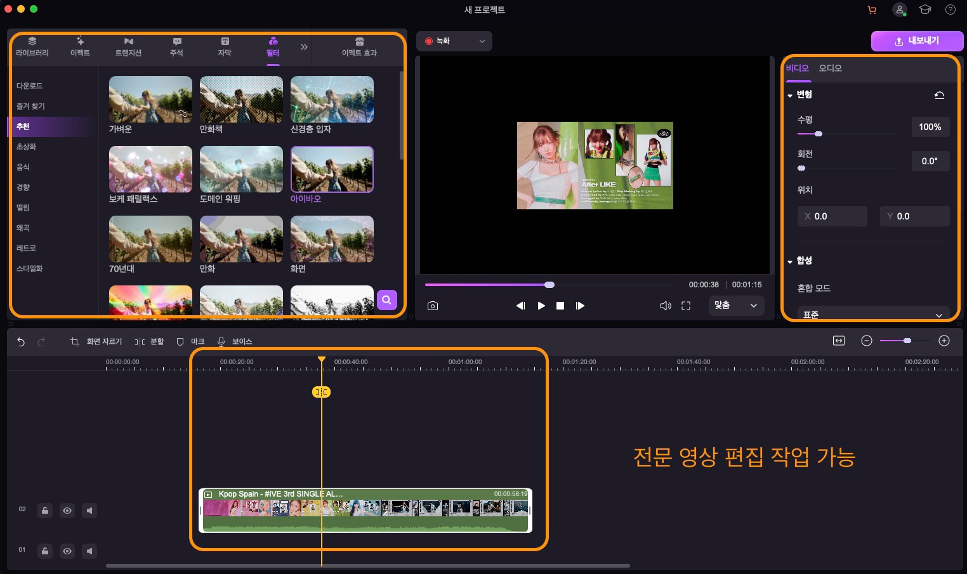Image resolution: width=967 pixels, height=574 pixels.
Task: Adjust the 수평 scale slider
Action: tap(846, 134)
